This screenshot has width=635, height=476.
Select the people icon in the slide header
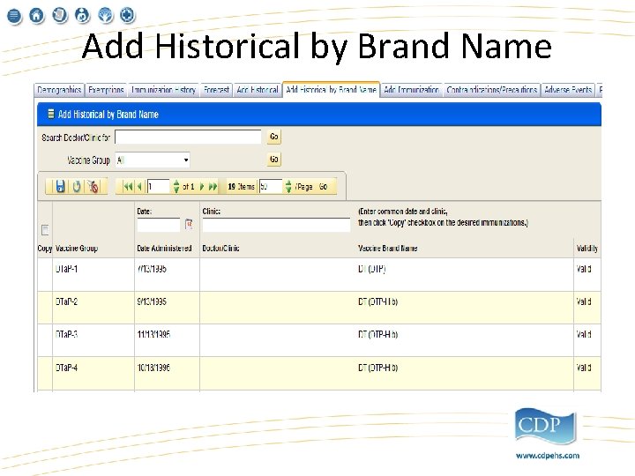coord(82,15)
